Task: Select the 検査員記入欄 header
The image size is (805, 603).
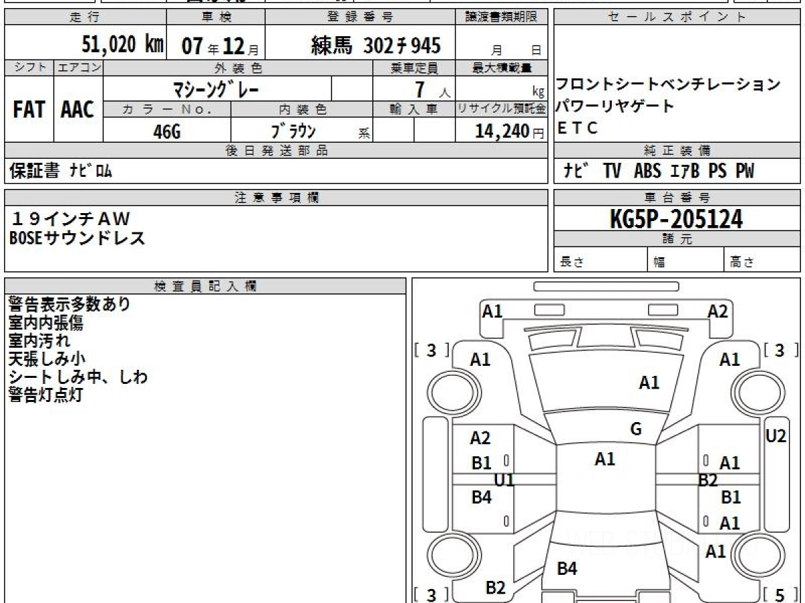Action: [205, 286]
